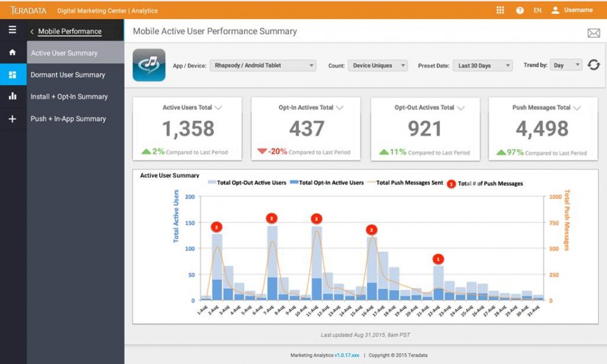Click the 4,498 push messages value
Viewport: 607px width, 364px height.
(x=542, y=128)
